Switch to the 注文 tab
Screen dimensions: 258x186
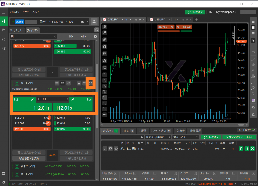coord(128,131)
